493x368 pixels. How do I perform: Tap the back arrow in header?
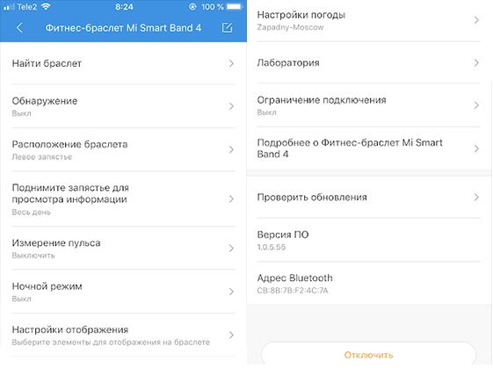coord(19,28)
